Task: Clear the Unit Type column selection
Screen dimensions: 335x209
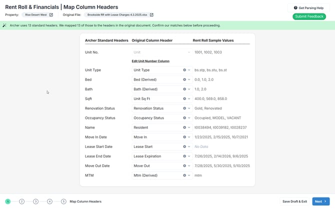Action: 184,70
